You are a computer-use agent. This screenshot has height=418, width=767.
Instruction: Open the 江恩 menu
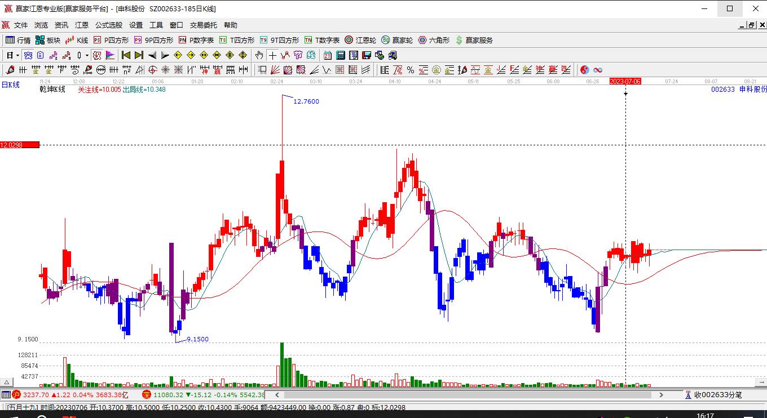[x=82, y=25]
